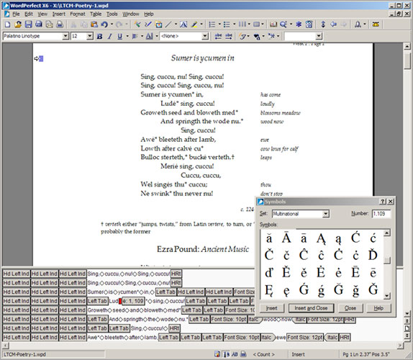Click the HRt code after 'Sing, cuccu, nu! Sing, cuccu!'
The image size is (413, 360).
point(176,274)
